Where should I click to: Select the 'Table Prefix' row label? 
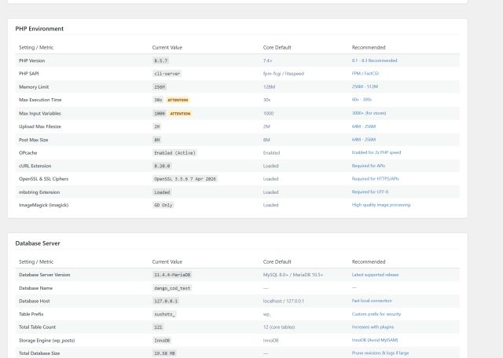point(31,314)
